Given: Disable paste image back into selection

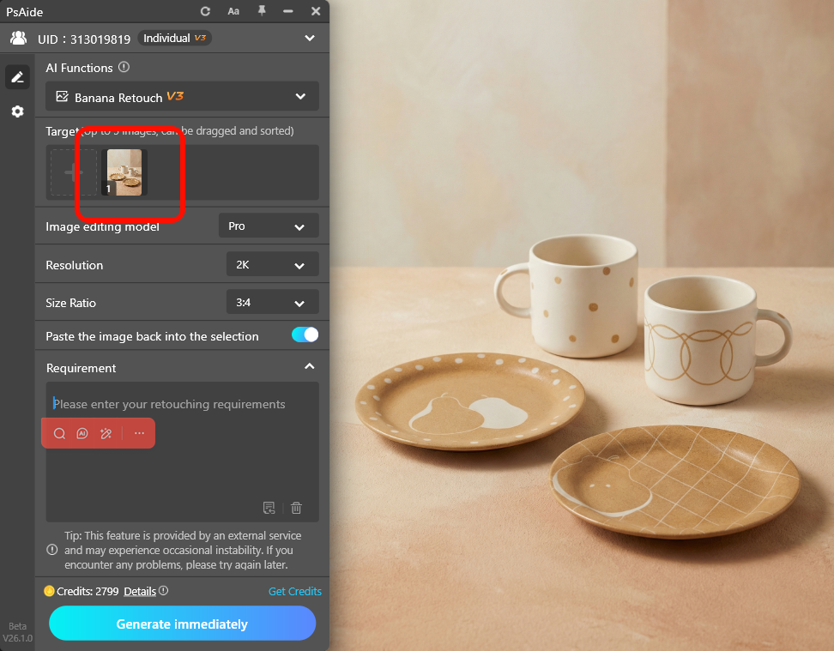Looking at the screenshot, I should click(x=305, y=336).
